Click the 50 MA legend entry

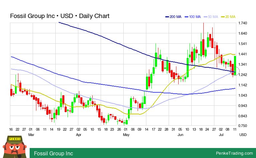point(211,17)
